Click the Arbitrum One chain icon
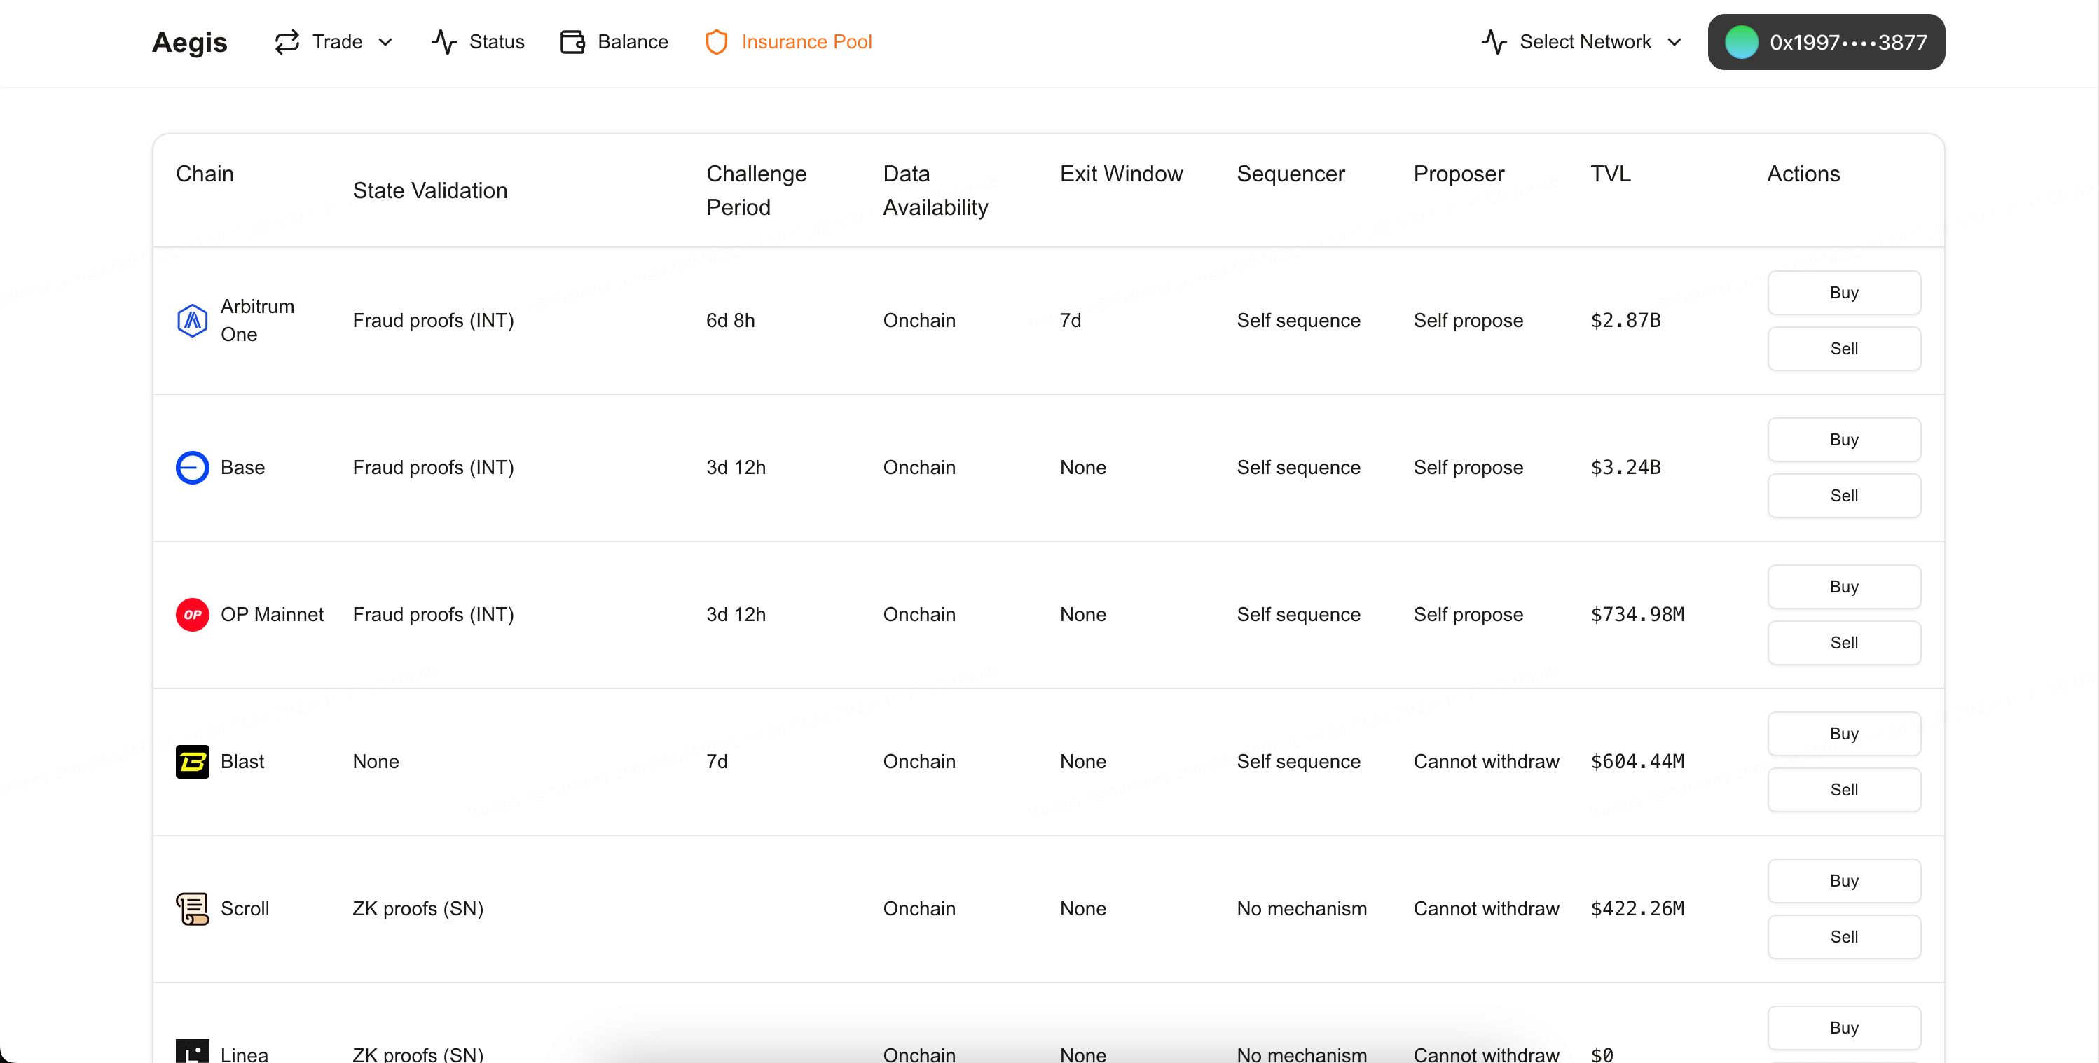The image size is (2099, 1063). click(191, 319)
